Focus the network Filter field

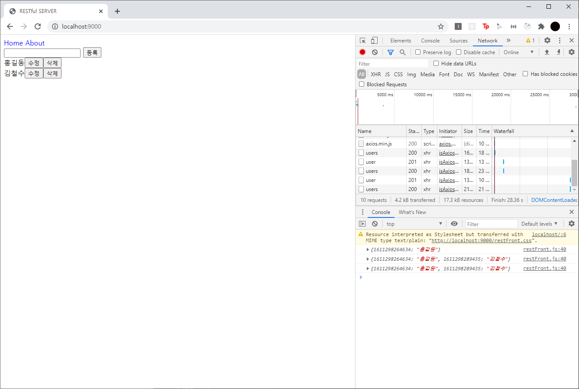click(392, 64)
